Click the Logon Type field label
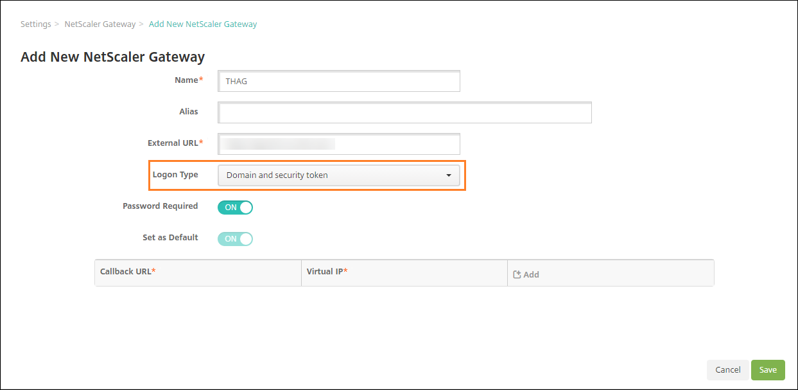The image size is (798, 390). point(175,175)
